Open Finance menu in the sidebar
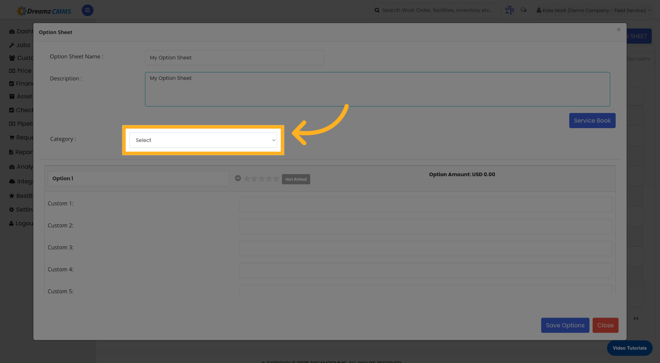 21,83
